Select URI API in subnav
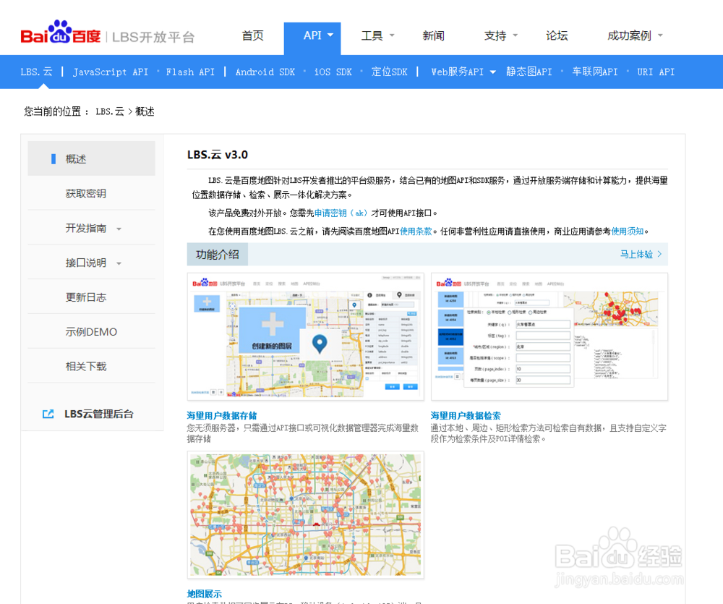 [x=656, y=72]
